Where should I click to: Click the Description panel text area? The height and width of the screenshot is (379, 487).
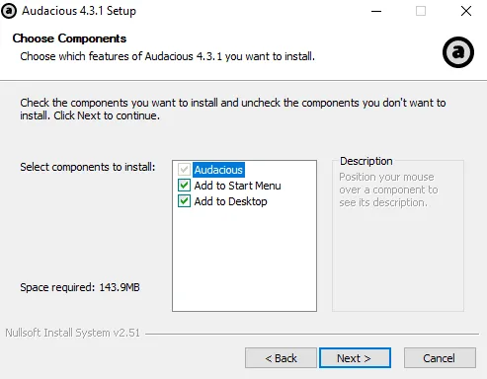[x=388, y=189]
